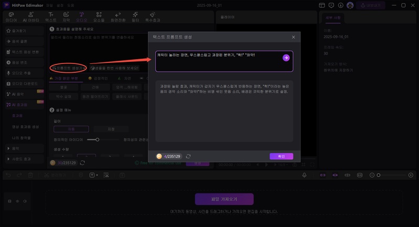Open the 설정 (Settings) menu
The width and height of the screenshot is (419, 227).
click(x=60, y=5)
